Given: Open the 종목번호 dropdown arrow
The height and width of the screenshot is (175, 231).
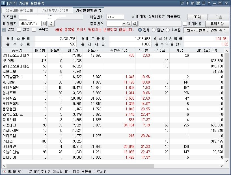Looking at the screenshot, I should click(x=124, y=24).
